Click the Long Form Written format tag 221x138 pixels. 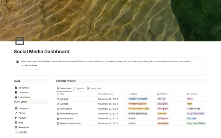click(x=196, y=123)
